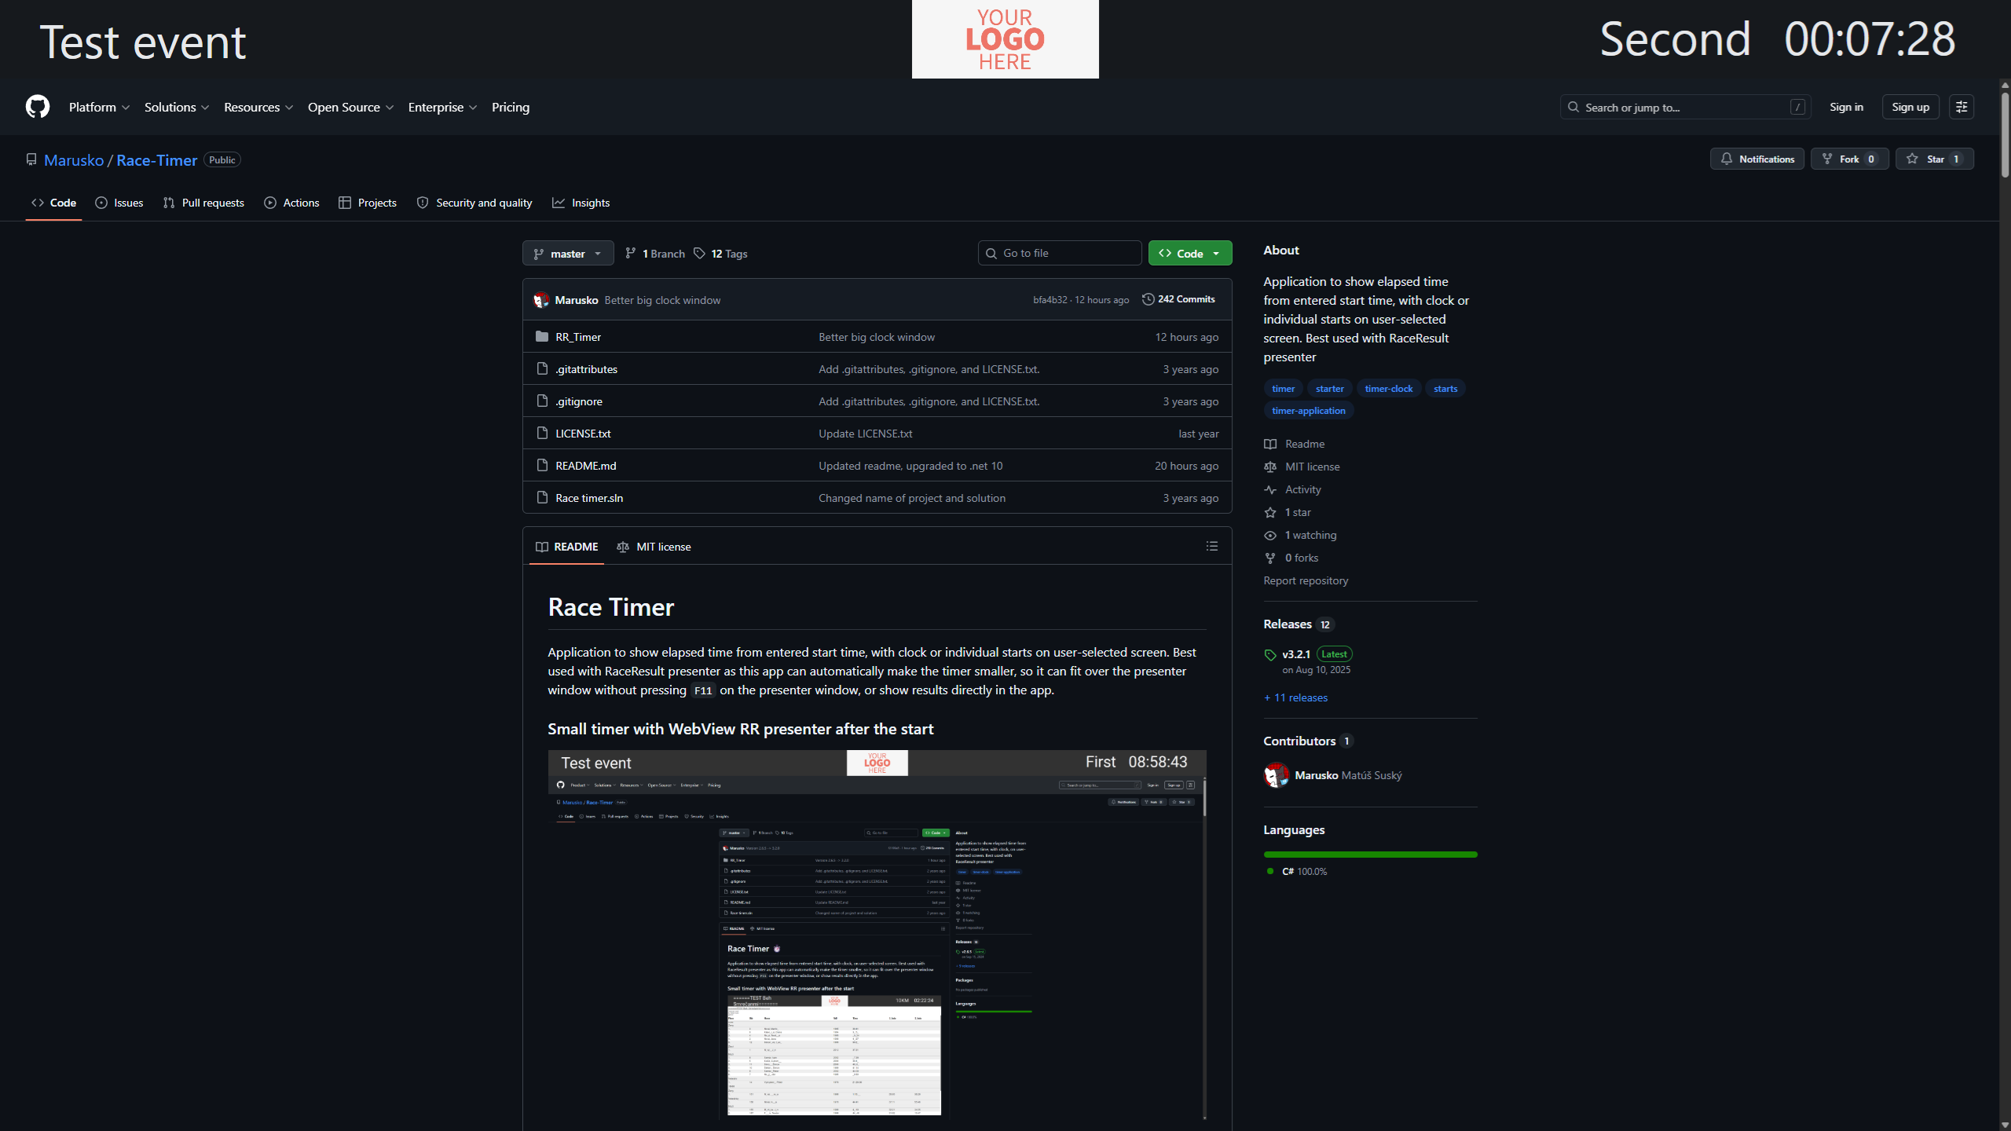Click the GitHub Octocat home logo
Screen dimensions: 2011x1131
38,107
